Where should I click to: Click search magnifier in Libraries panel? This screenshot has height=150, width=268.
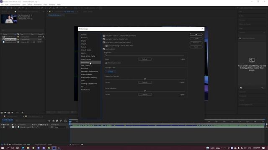240,38
